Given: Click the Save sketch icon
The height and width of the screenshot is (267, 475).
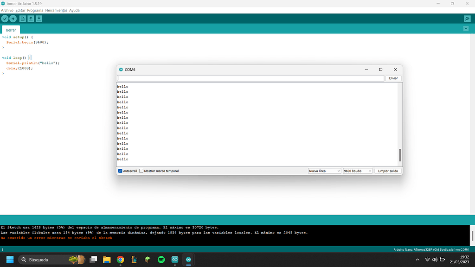Looking at the screenshot, I should pyautogui.click(x=39, y=19).
